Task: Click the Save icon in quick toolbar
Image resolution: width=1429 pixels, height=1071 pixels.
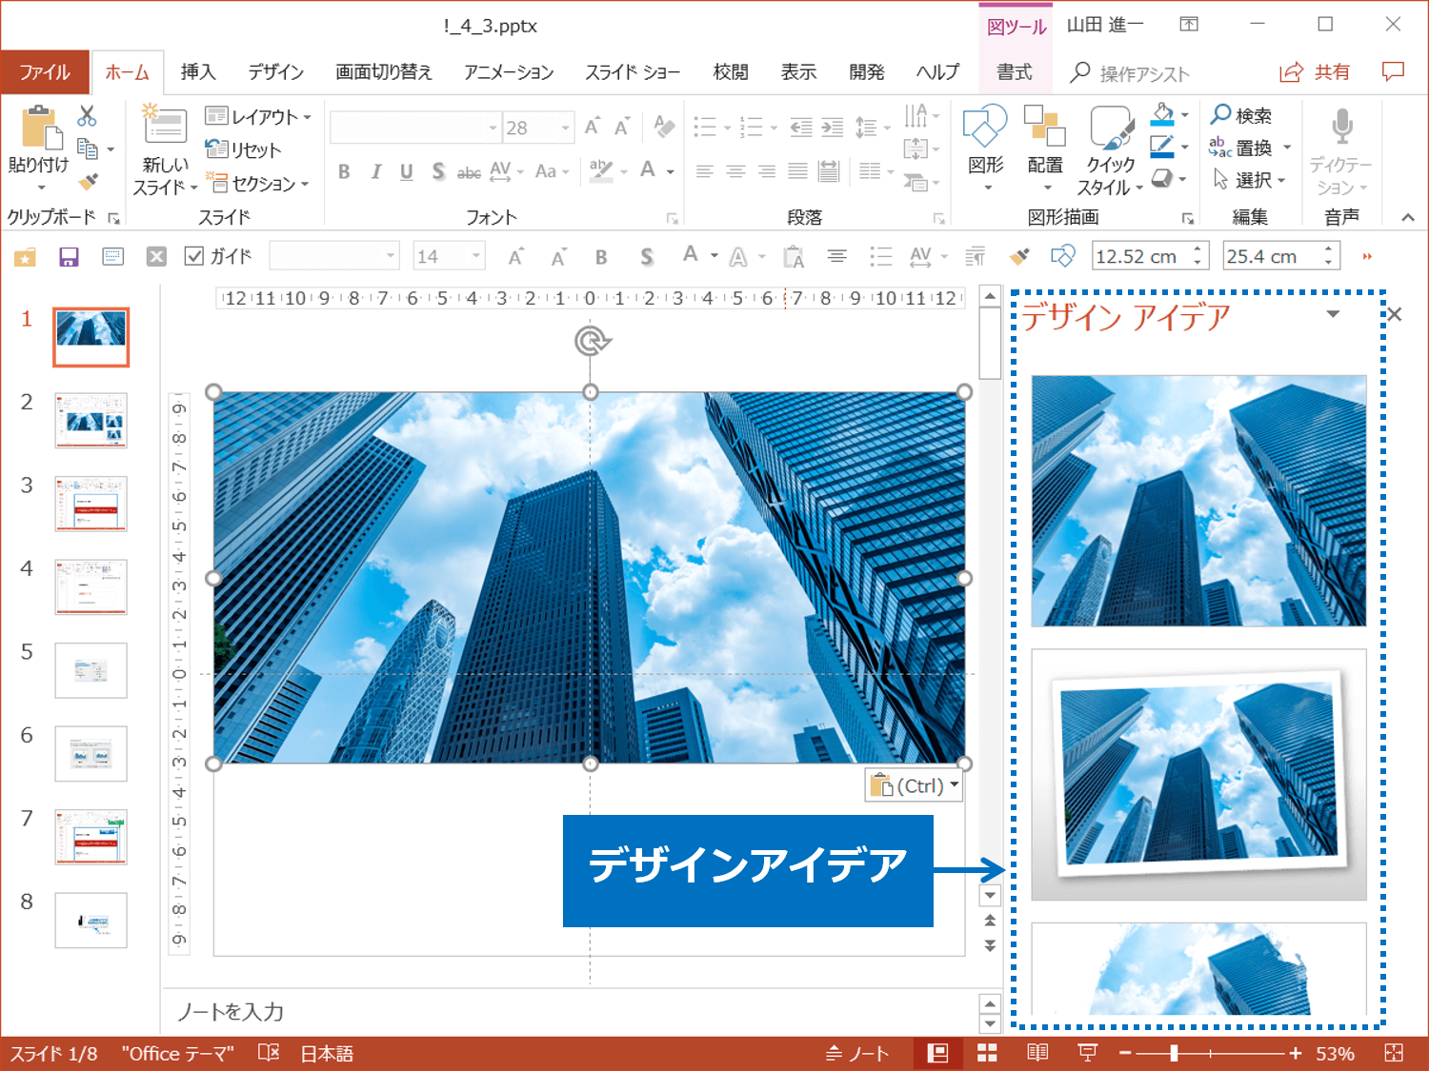Action: (69, 257)
